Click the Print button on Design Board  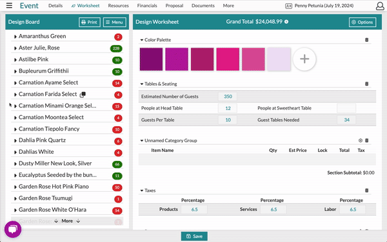90,22
